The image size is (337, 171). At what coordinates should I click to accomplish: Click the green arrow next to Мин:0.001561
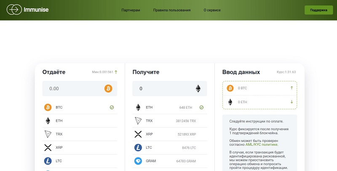point(116,72)
